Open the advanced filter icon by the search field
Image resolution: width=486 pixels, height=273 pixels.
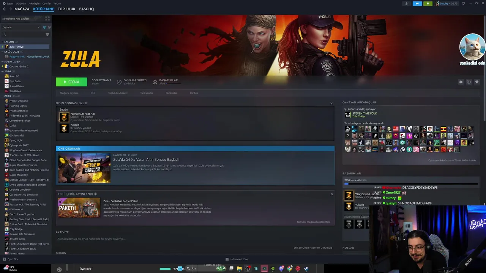point(47,35)
